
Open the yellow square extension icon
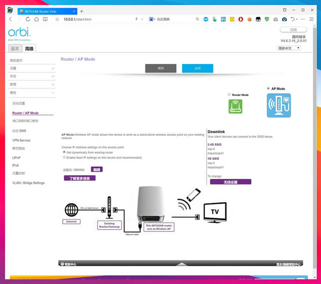tap(232, 19)
